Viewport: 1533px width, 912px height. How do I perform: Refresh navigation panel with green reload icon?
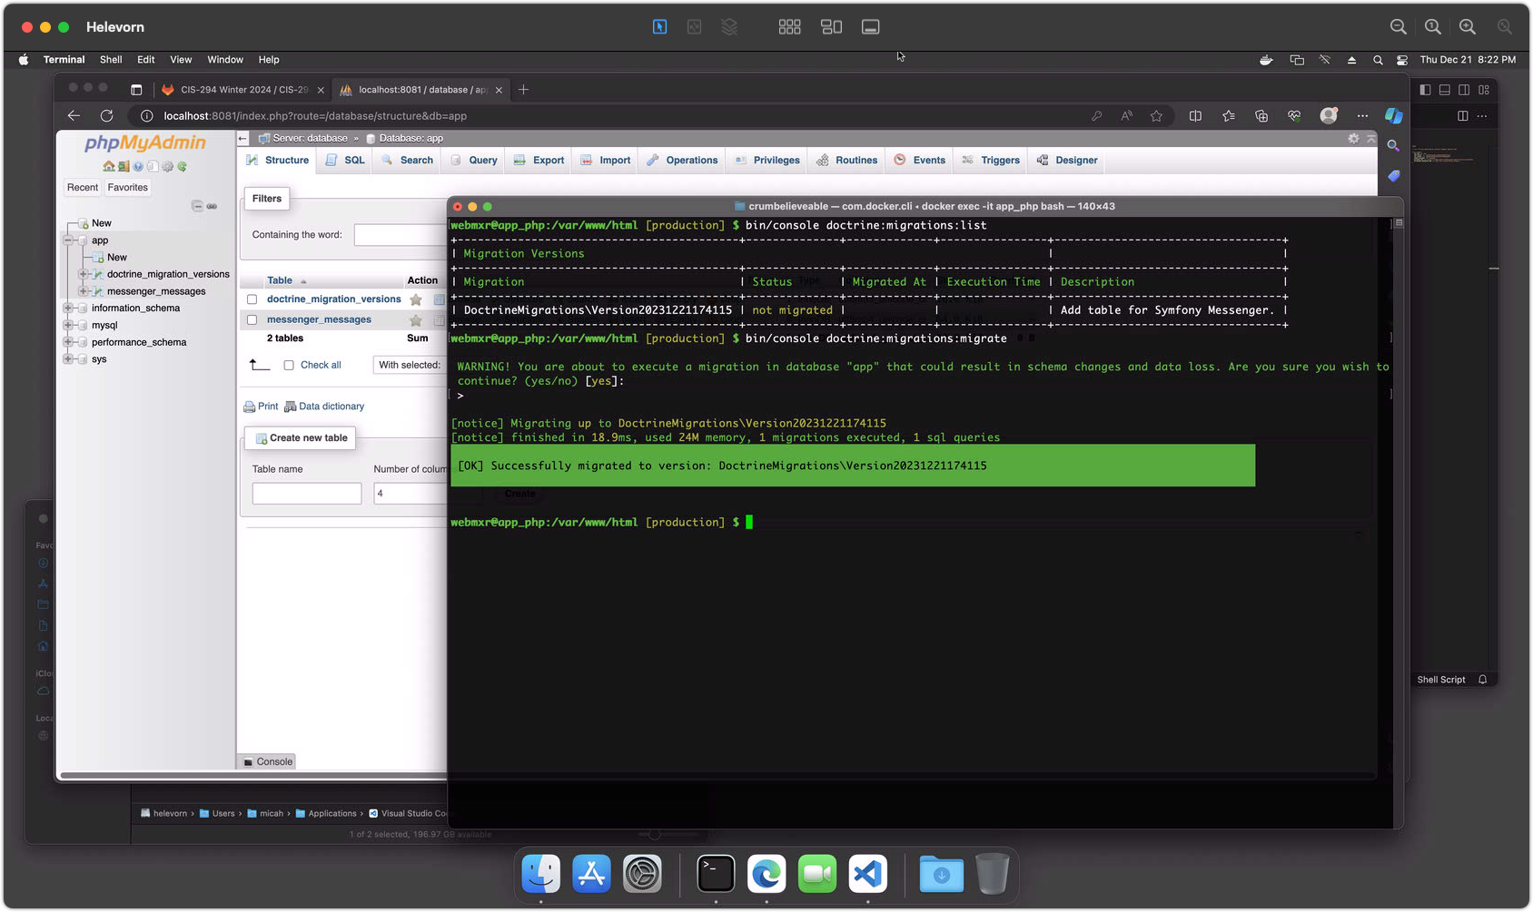click(183, 167)
